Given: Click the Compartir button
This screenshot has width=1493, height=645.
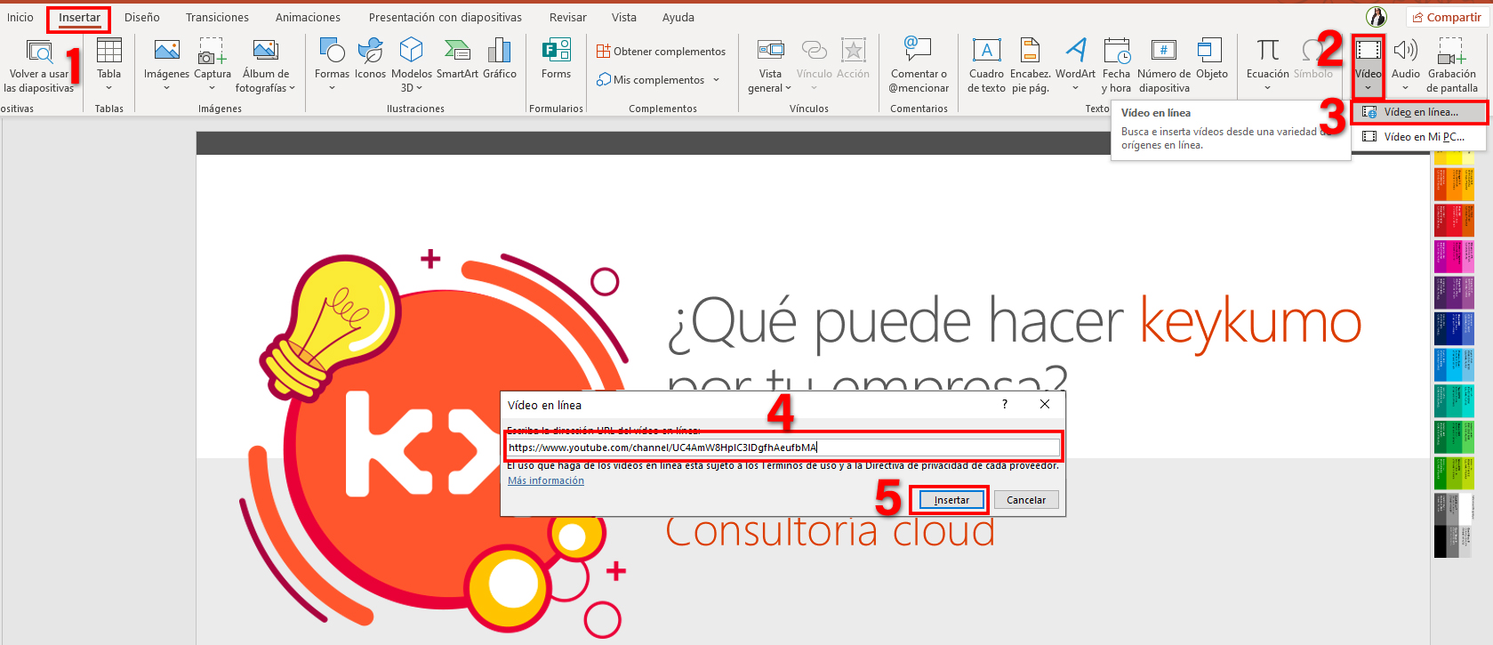Looking at the screenshot, I should click(1447, 17).
